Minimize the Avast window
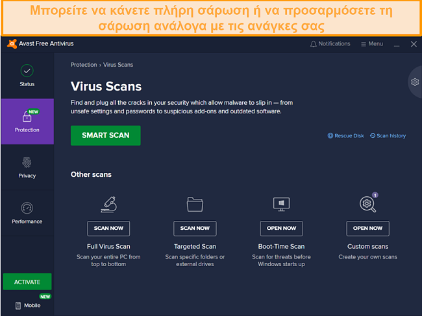 (397, 44)
